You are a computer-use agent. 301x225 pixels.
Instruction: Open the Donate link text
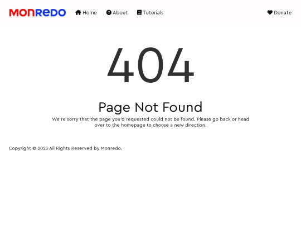click(283, 13)
